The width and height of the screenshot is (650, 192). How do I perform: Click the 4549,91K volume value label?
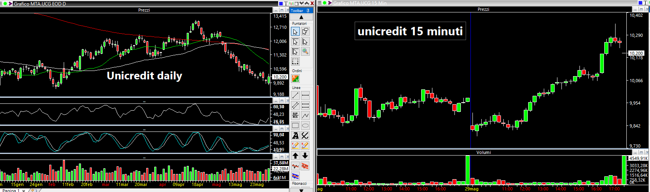638,158
